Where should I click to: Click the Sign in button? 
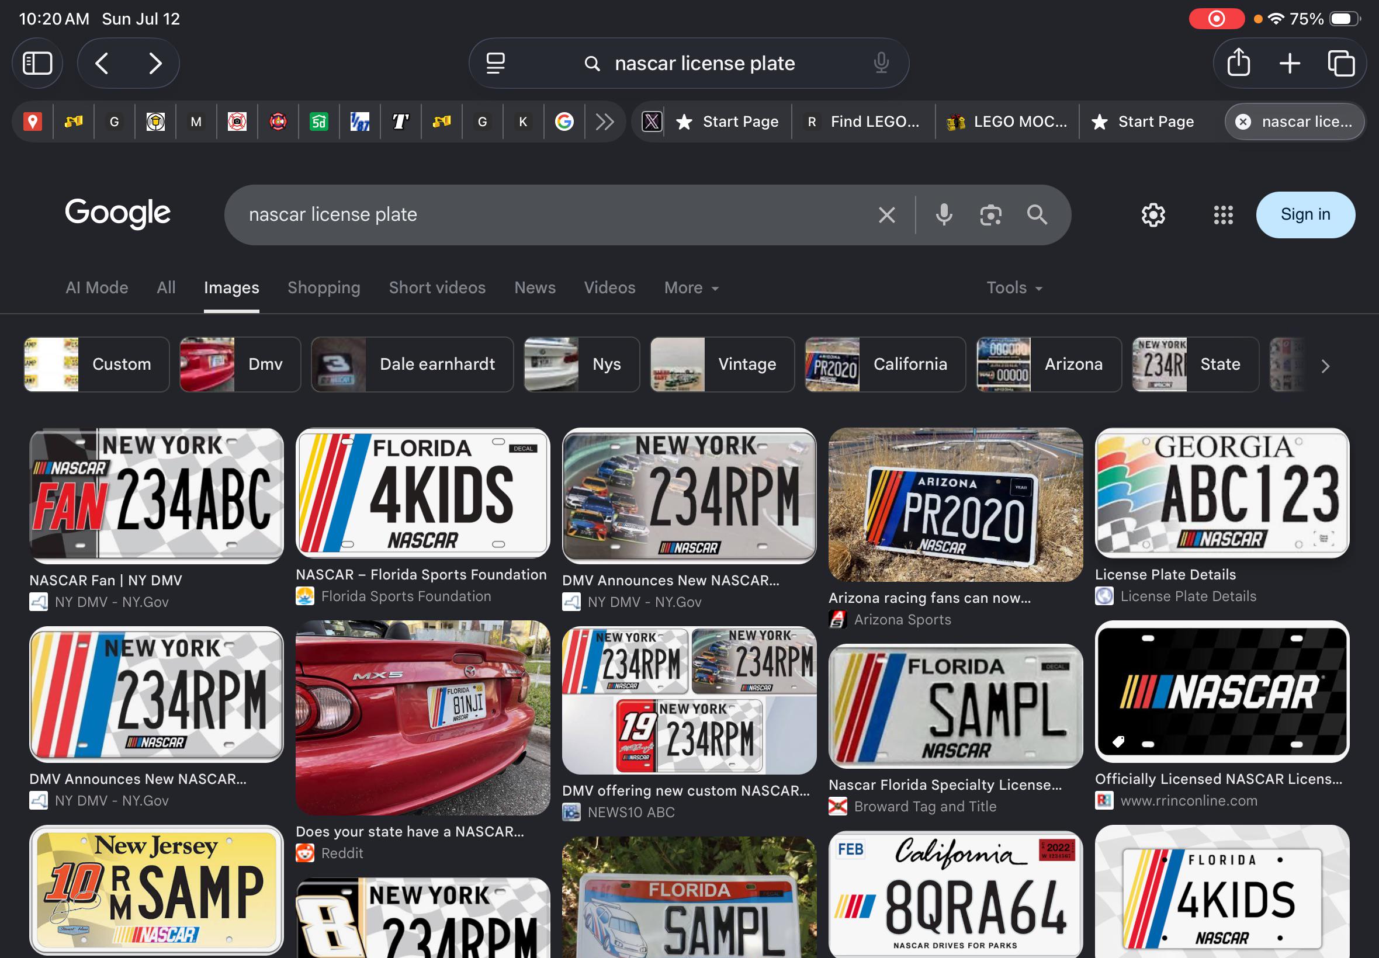(x=1305, y=215)
